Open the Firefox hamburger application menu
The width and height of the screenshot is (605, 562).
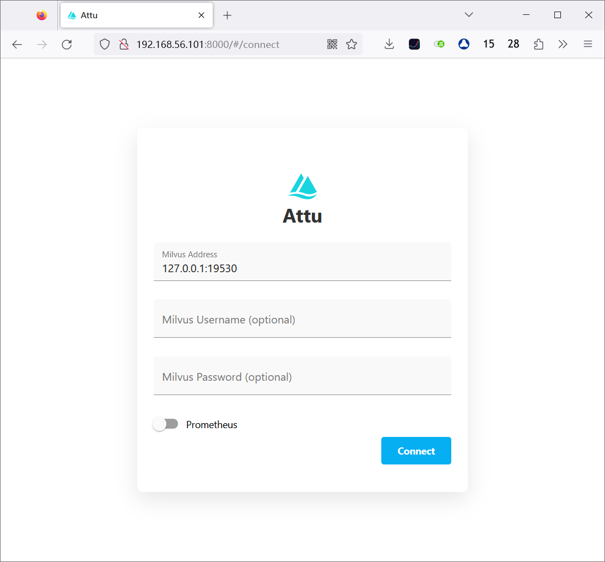click(588, 45)
